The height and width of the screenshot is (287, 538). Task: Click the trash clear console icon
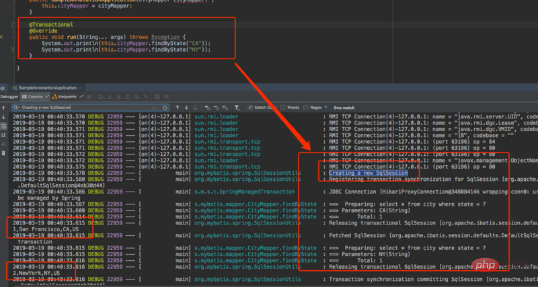coord(3,153)
